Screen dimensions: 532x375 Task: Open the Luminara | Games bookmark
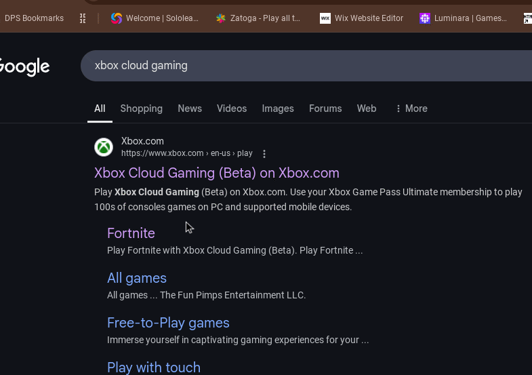470,18
